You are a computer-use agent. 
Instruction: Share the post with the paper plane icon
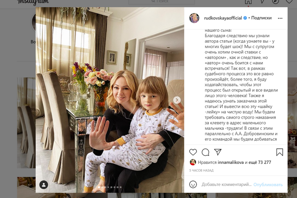pos(218,152)
